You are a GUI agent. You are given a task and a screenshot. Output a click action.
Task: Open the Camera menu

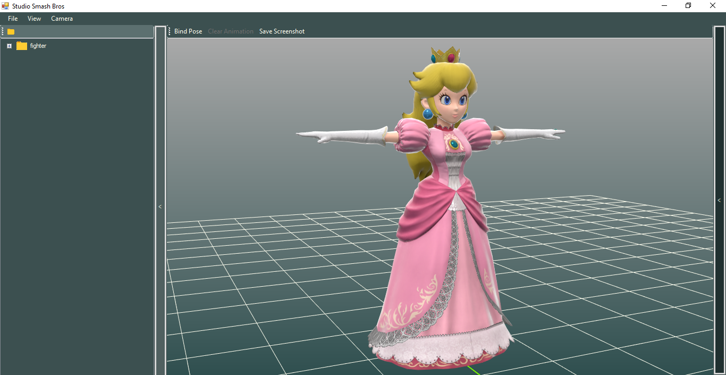click(x=62, y=19)
